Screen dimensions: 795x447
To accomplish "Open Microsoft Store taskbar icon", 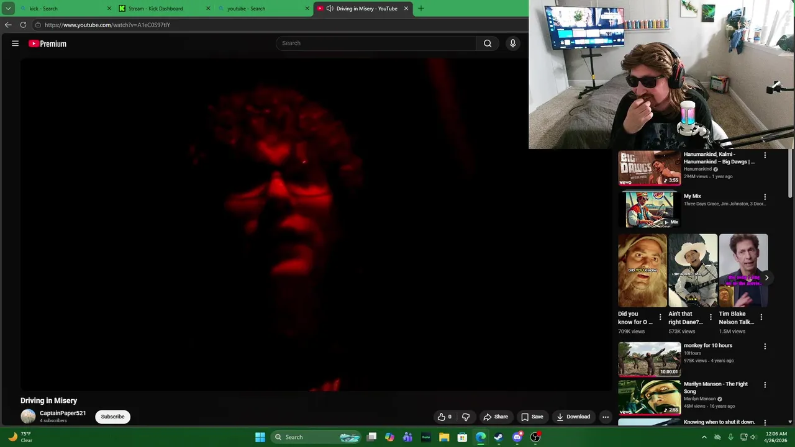I will tap(462, 437).
